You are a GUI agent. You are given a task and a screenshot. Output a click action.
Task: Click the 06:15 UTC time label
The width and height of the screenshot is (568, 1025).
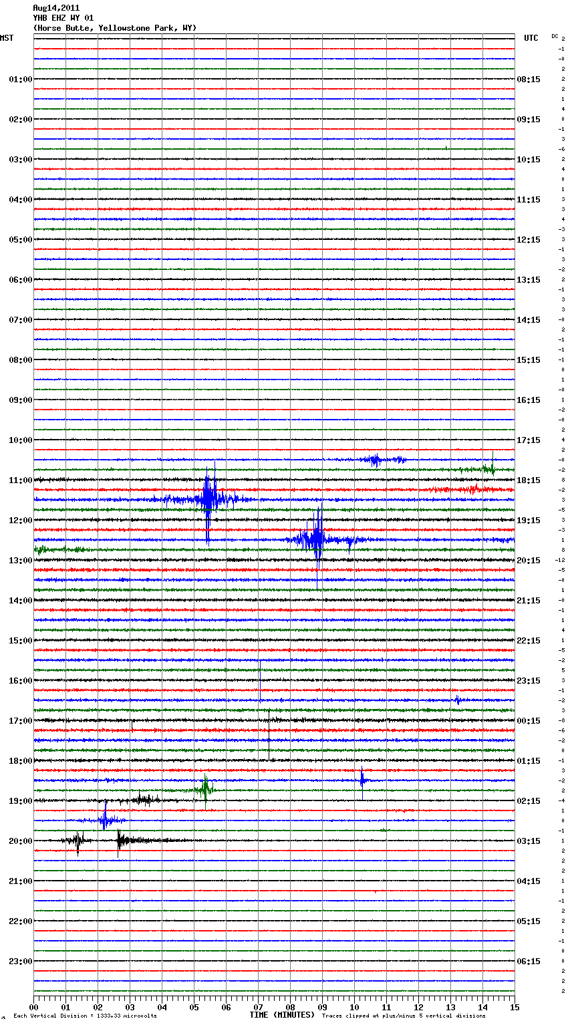coord(529,962)
